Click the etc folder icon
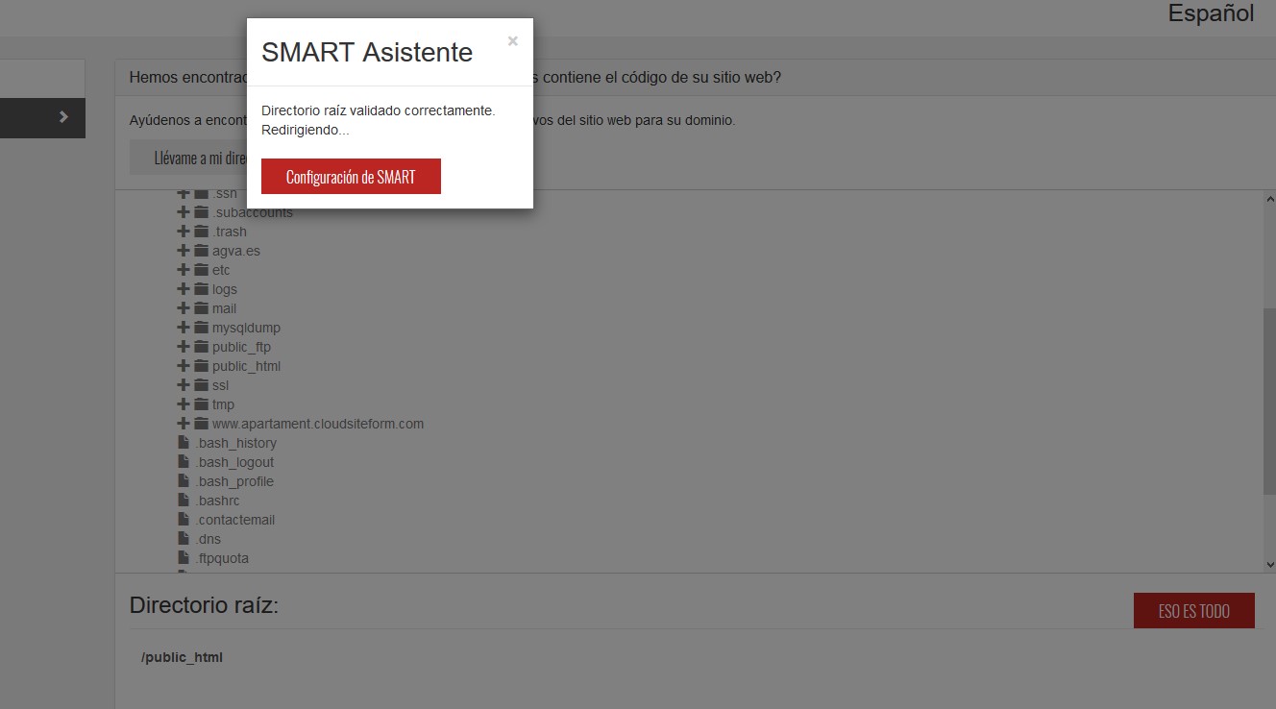1276x709 pixels. (202, 270)
